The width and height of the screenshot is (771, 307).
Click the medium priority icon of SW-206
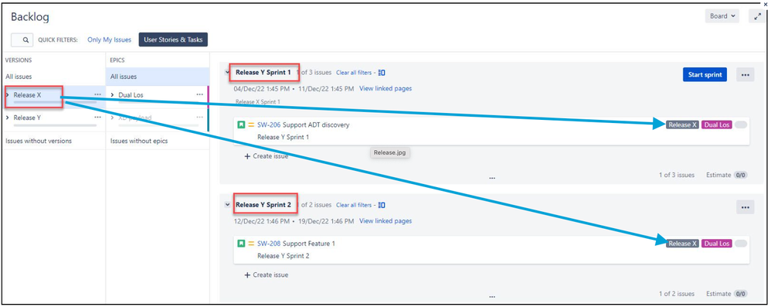point(251,125)
